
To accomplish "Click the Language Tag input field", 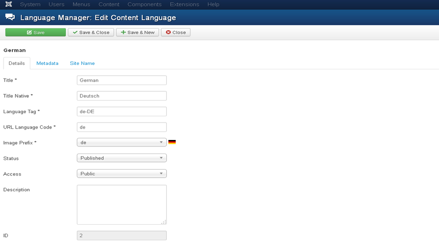I will pos(122,111).
